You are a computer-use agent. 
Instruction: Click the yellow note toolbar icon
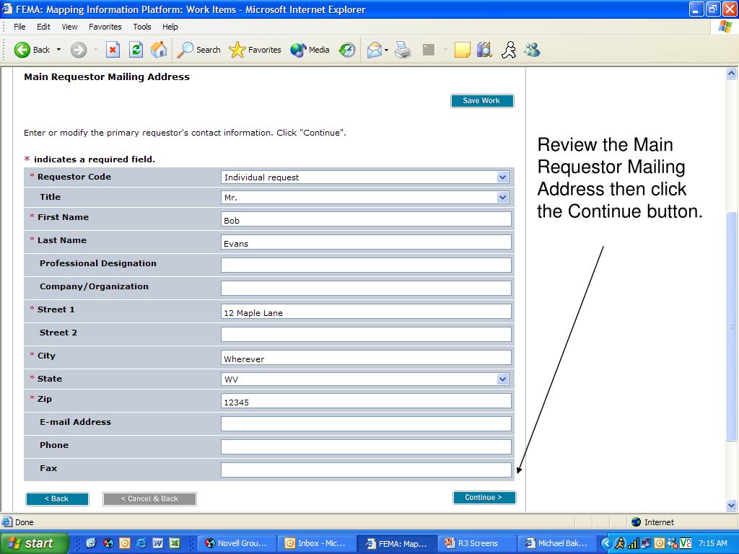click(x=462, y=50)
